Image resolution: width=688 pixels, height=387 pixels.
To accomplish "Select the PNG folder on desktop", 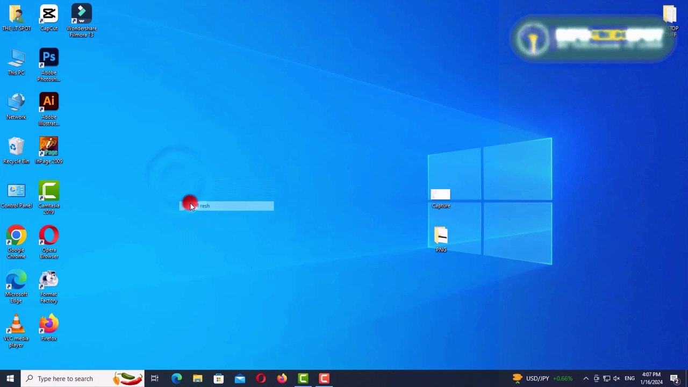I will (x=441, y=240).
